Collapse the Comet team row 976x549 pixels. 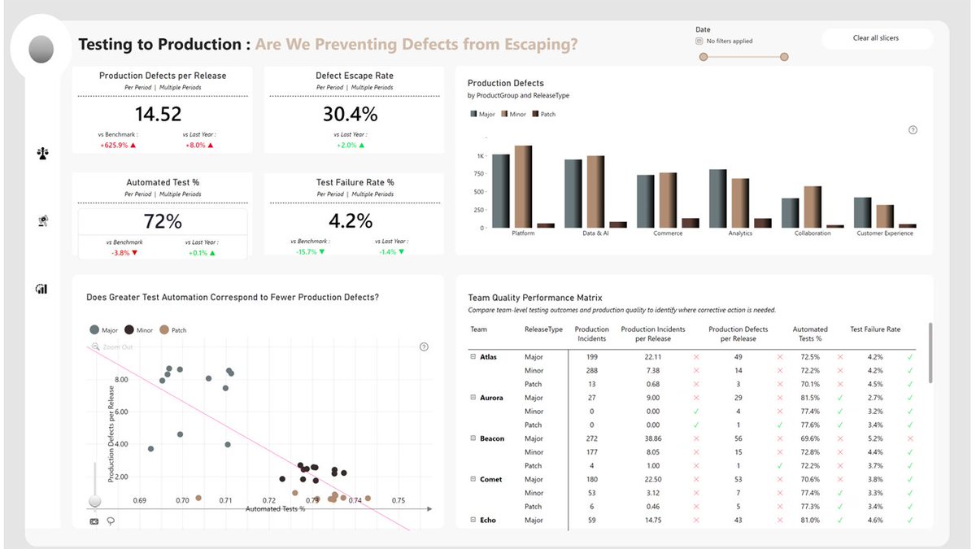coord(473,479)
